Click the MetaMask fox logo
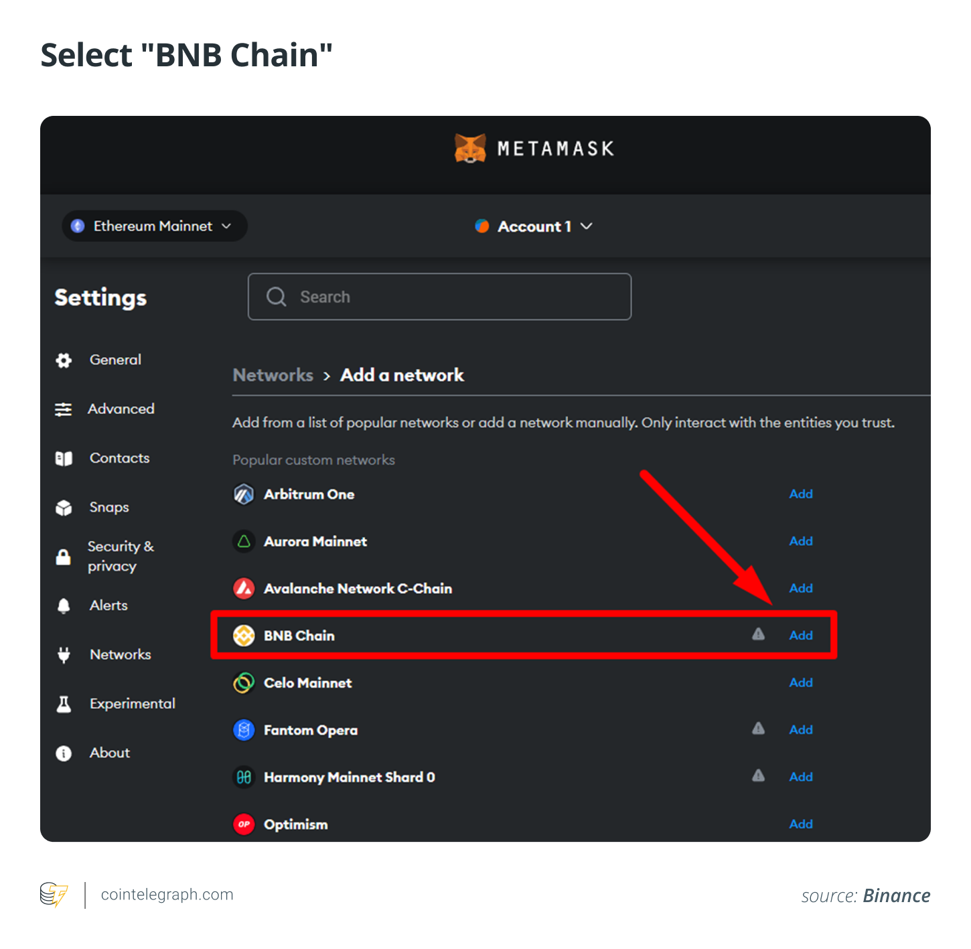Viewport: 971px width, 949px height. (x=471, y=149)
